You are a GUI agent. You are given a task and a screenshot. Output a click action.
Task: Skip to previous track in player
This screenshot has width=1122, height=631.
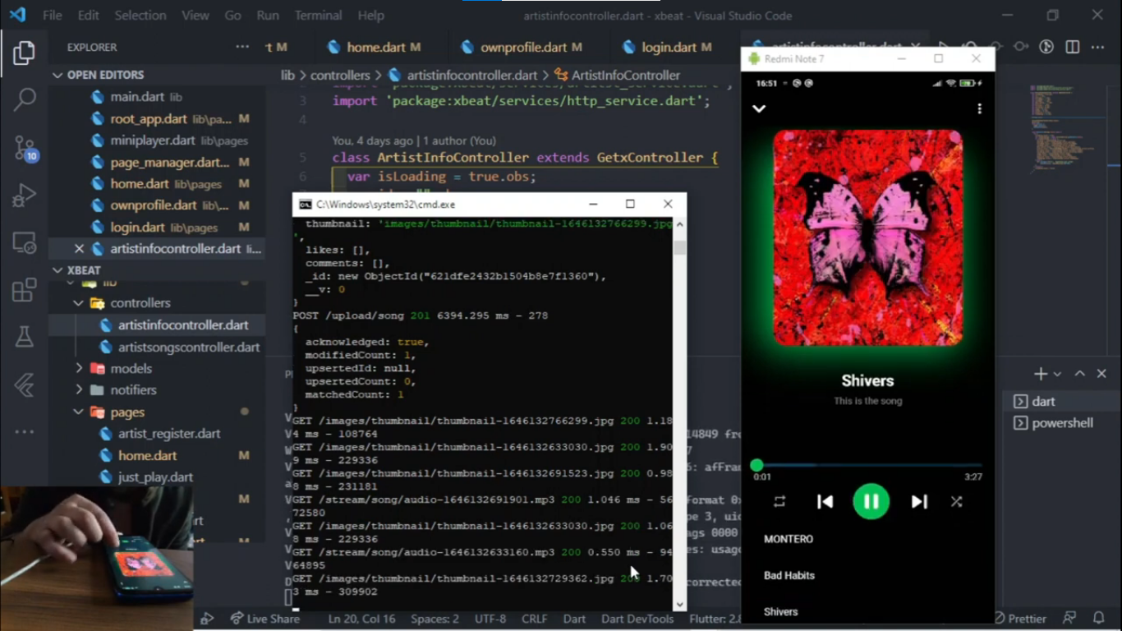click(x=825, y=501)
